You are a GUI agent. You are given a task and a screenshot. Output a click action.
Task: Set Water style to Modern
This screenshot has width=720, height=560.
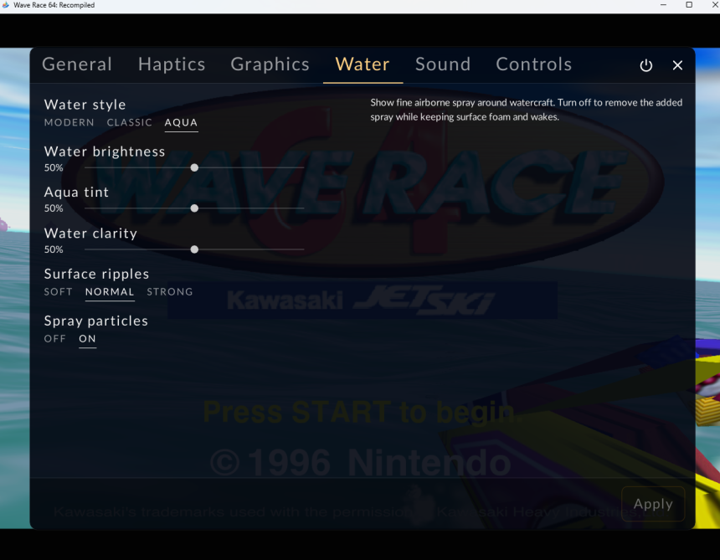[x=69, y=122]
